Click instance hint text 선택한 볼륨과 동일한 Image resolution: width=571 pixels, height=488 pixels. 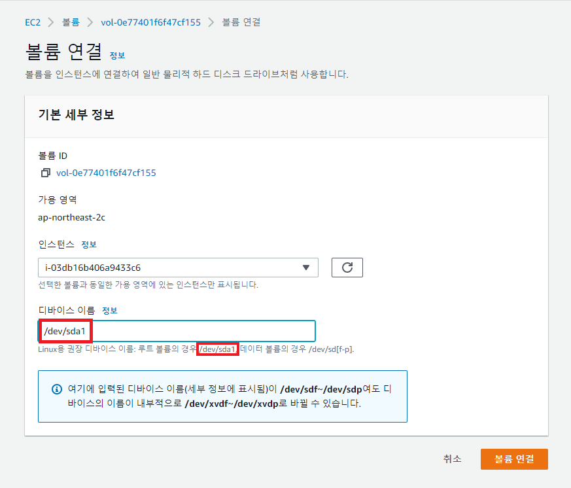(148, 285)
